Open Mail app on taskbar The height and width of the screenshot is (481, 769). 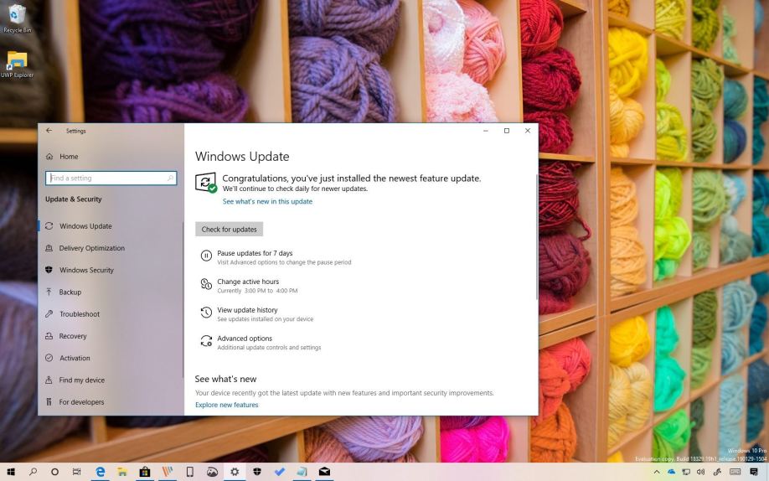coord(324,472)
